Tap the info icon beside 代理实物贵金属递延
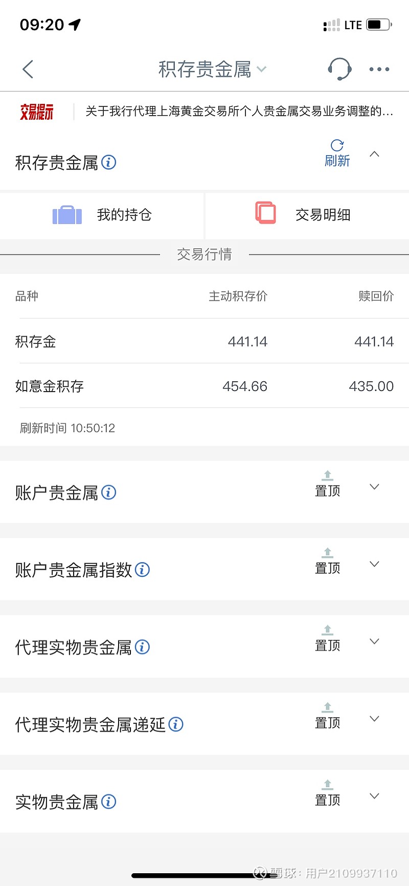Viewport: 409px width, 886px height. pos(175,724)
